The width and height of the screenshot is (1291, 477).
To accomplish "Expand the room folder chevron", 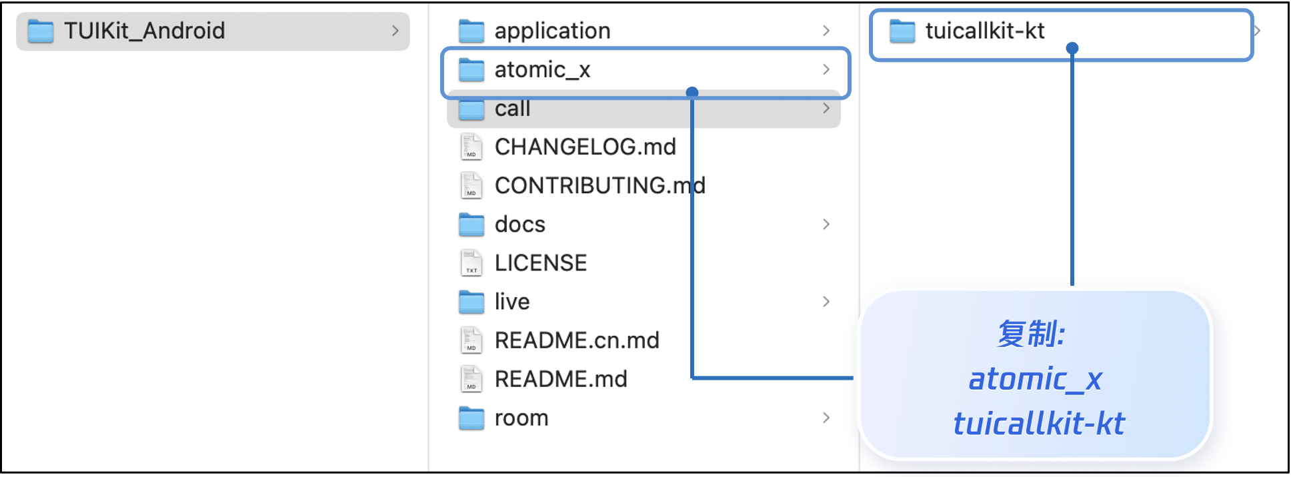I will point(826,418).
